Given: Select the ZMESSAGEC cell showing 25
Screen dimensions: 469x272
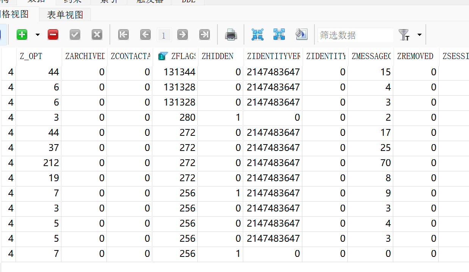Looking at the screenshot, I should pos(371,148).
